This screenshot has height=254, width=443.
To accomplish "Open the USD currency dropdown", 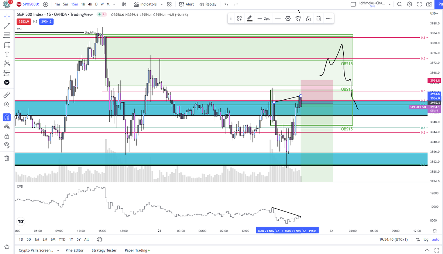I will click(434, 14).
